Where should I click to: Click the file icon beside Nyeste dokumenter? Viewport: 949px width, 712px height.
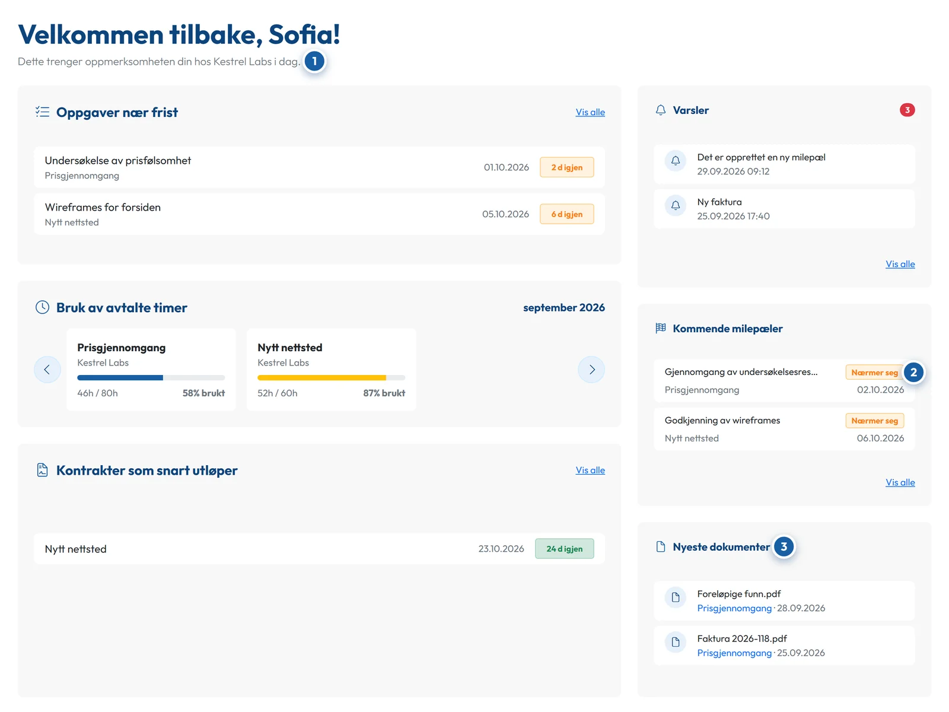(661, 546)
